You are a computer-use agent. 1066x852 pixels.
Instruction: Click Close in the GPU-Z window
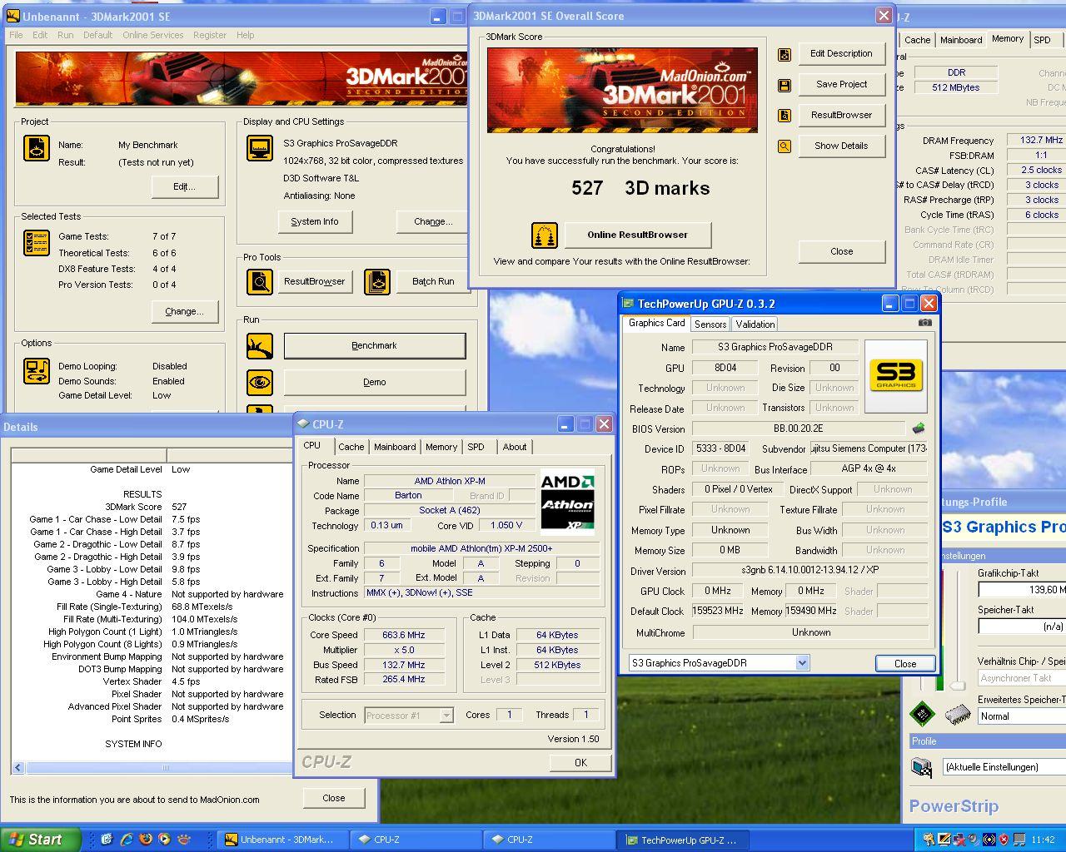[x=905, y=663]
